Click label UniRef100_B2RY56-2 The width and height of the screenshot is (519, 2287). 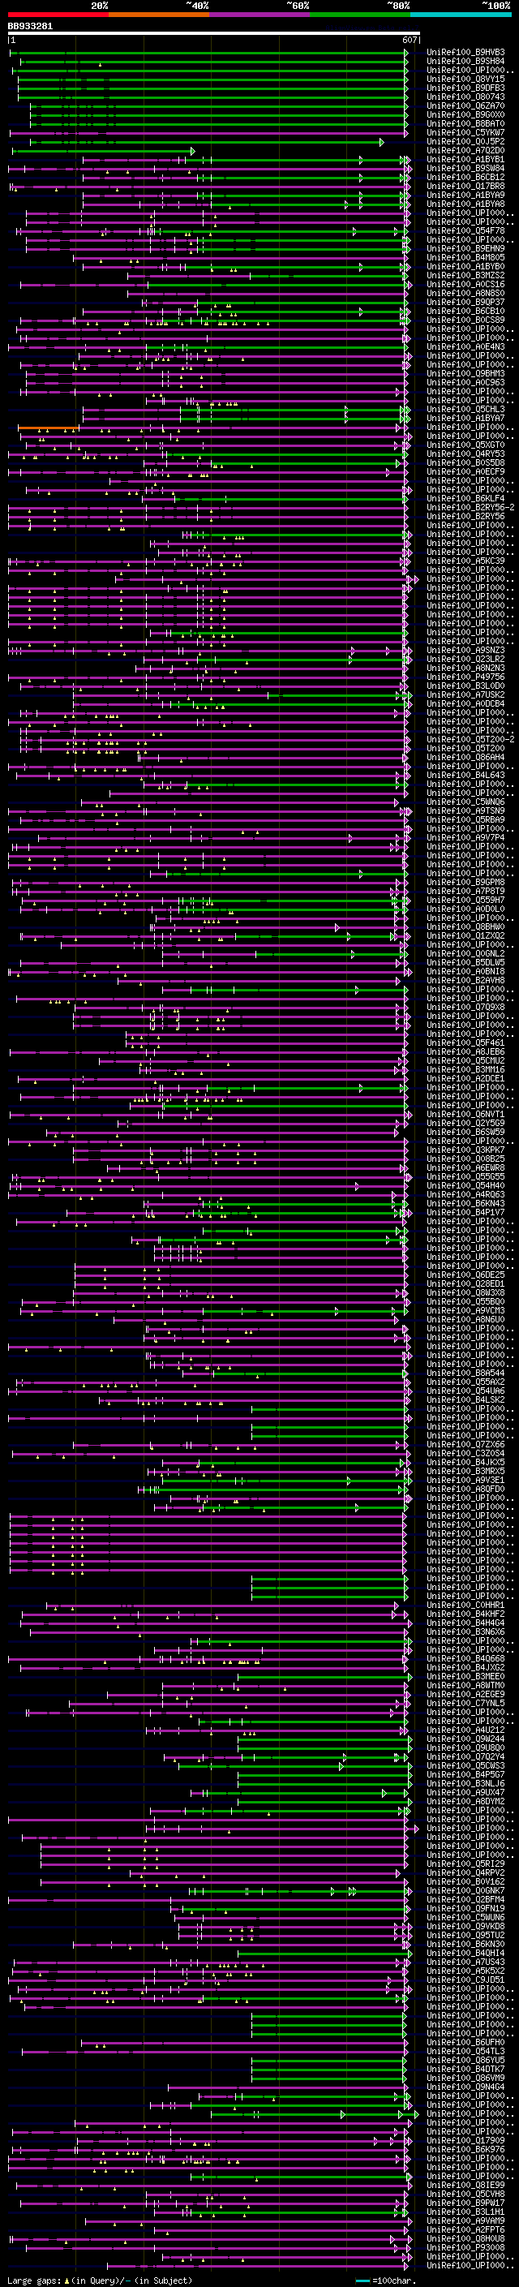click(x=470, y=507)
